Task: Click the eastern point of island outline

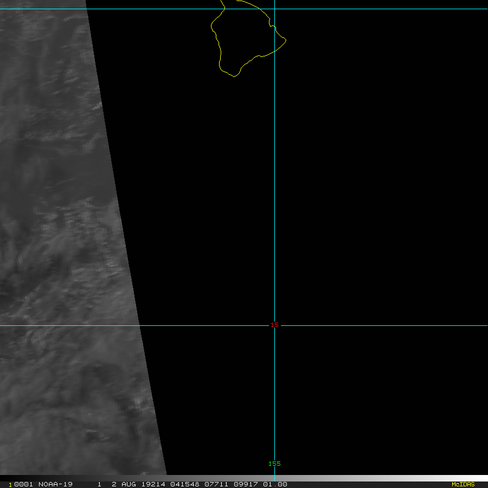Action: pyautogui.click(x=286, y=40)
